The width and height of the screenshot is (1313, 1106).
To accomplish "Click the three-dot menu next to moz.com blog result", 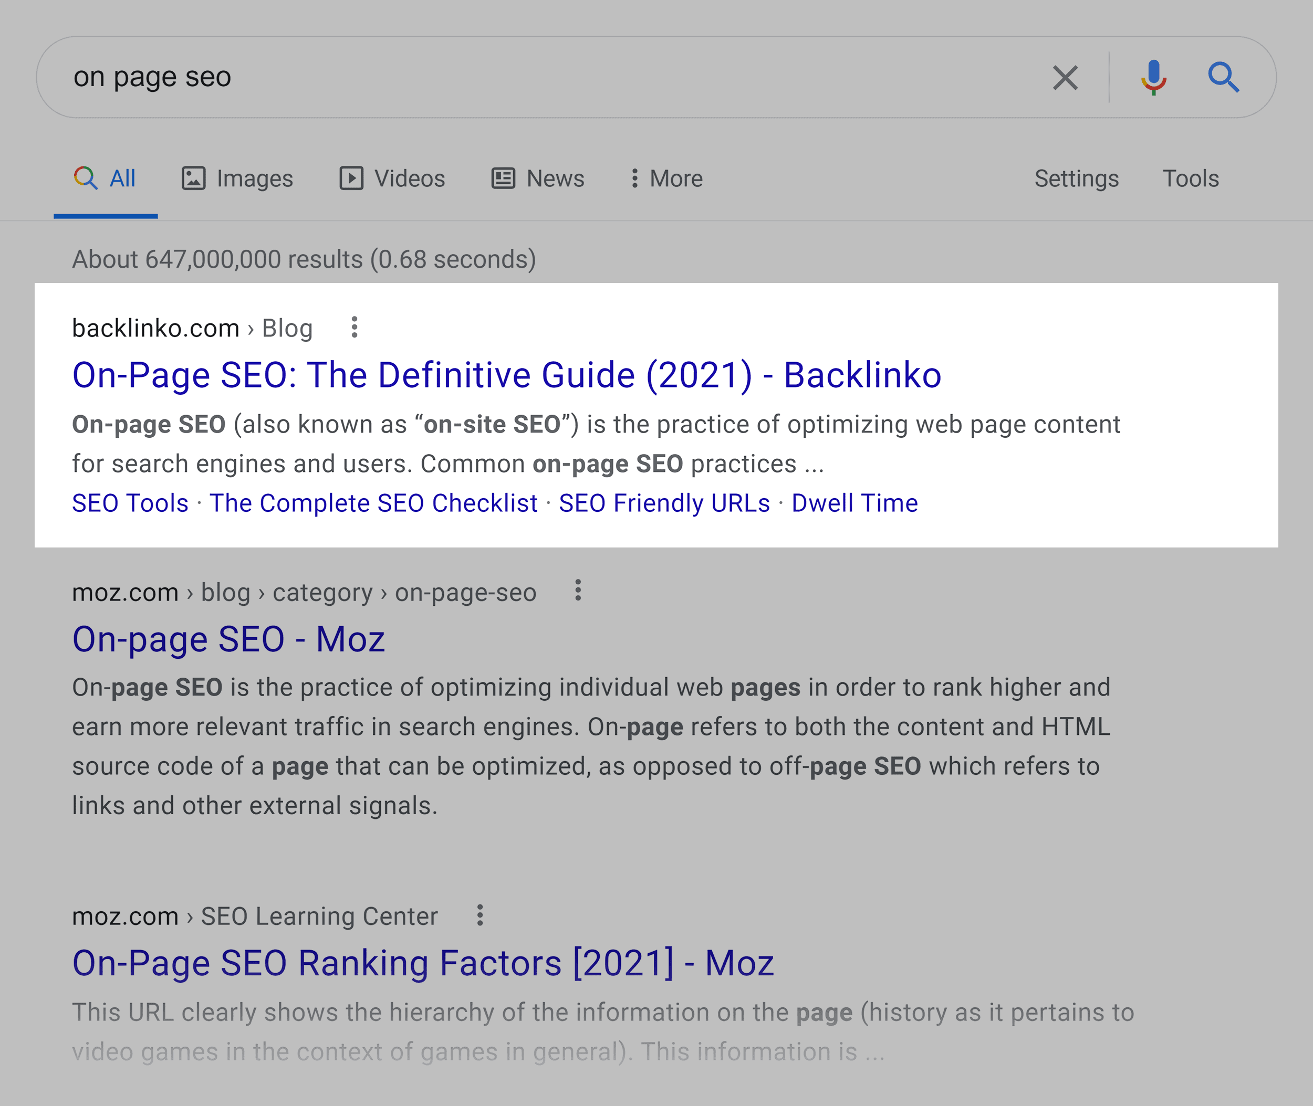I will (580, 592).
